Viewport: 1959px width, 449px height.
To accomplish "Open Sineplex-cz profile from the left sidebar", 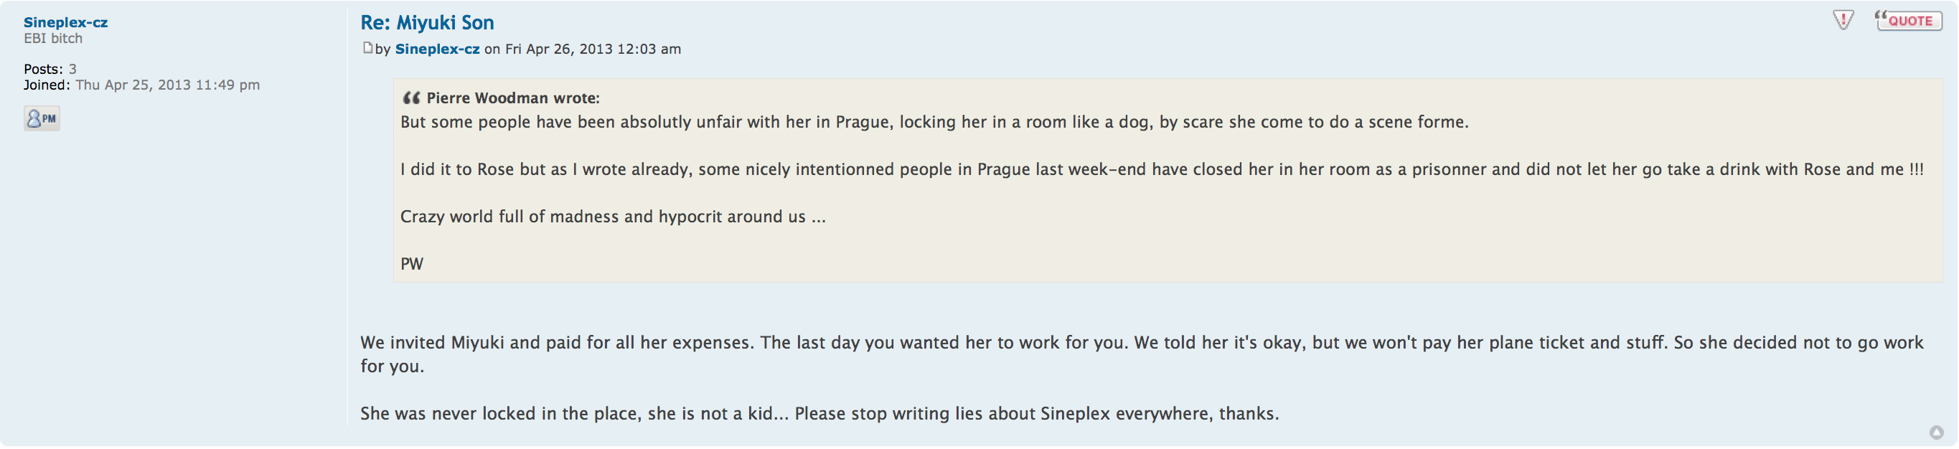I will [65, 22].
